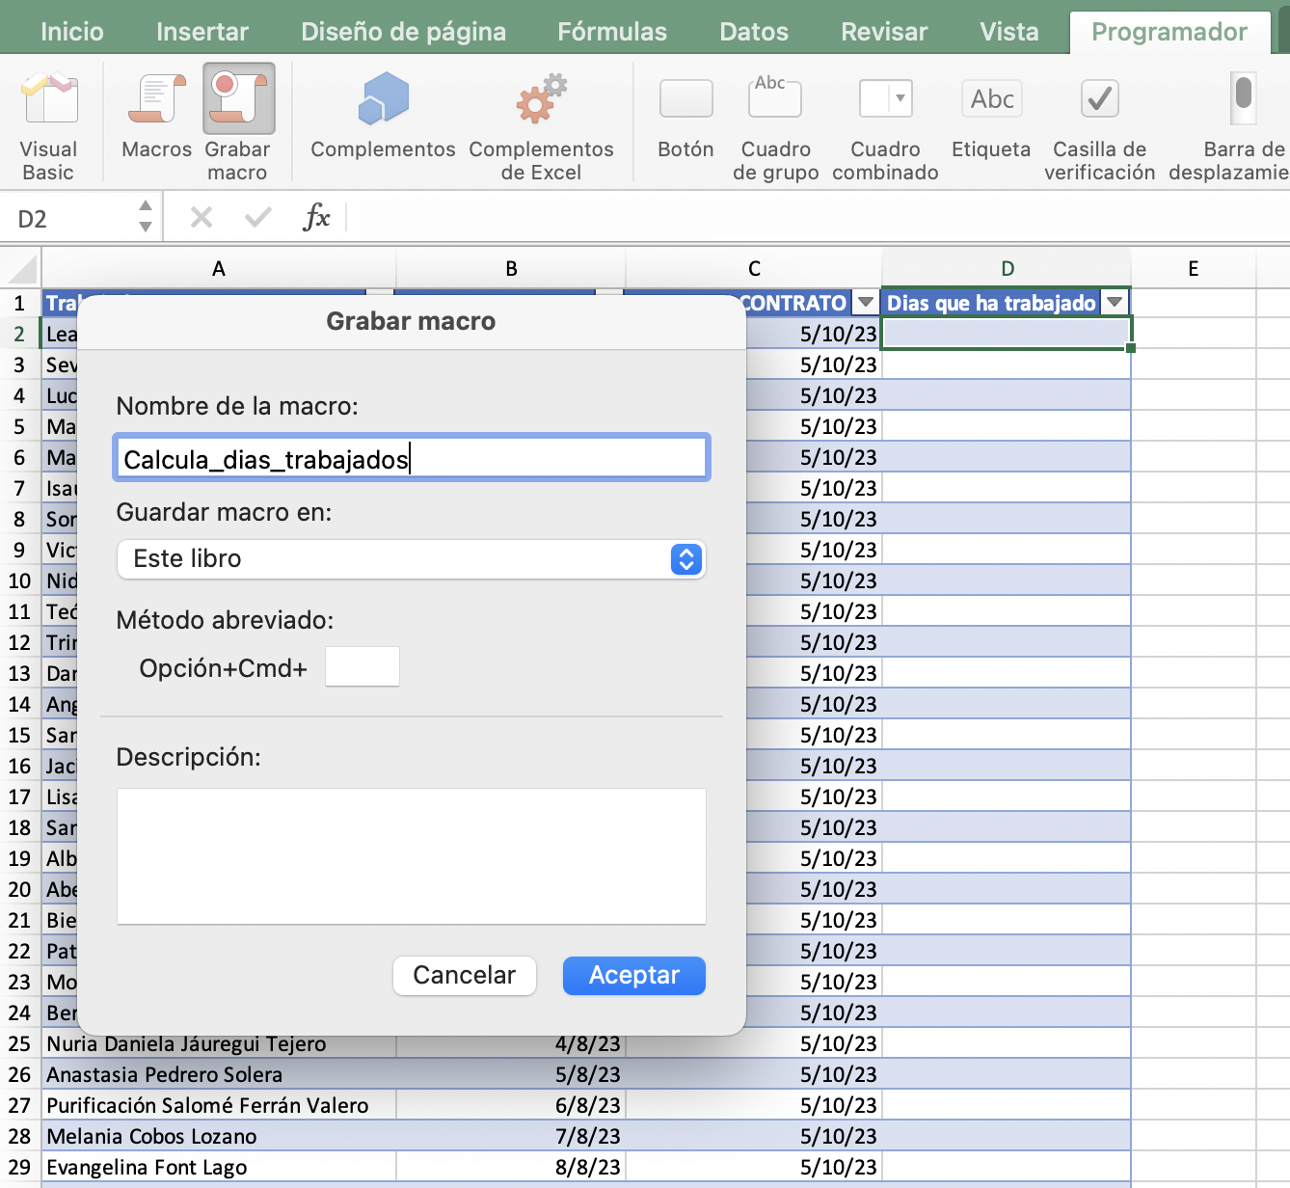The width and height of the screenshot is (1290, 1188).
Task: Click the Dias que ha trabajado header cell
Action: pyautogui.click(x=1007, y=303)
